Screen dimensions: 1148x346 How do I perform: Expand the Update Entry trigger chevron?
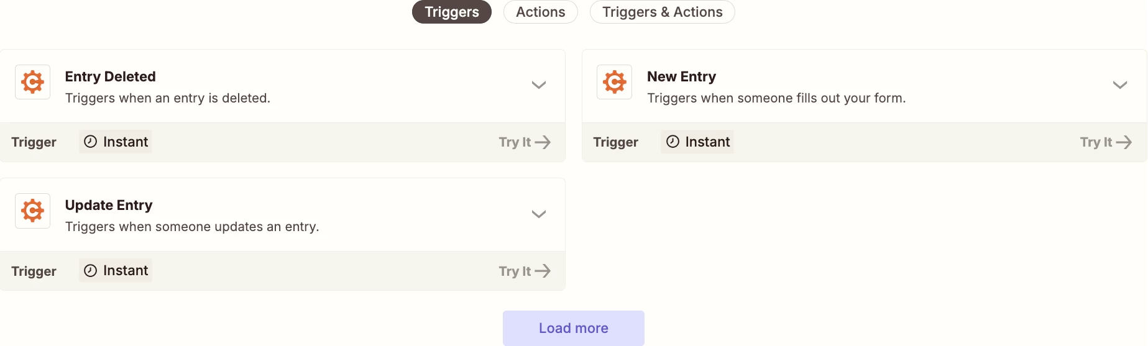coord(539,214)
